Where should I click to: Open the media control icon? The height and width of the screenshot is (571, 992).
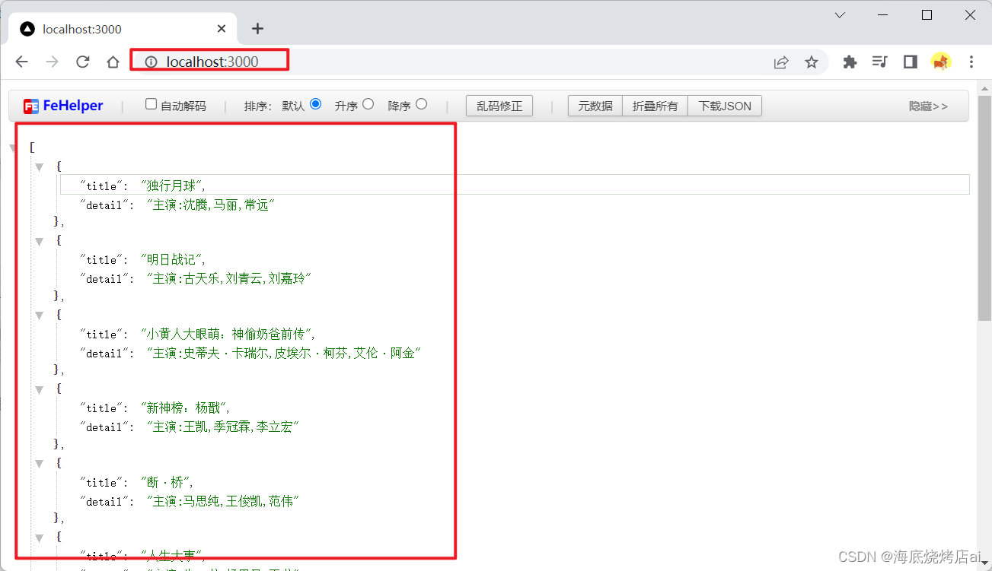pos(880,62)
